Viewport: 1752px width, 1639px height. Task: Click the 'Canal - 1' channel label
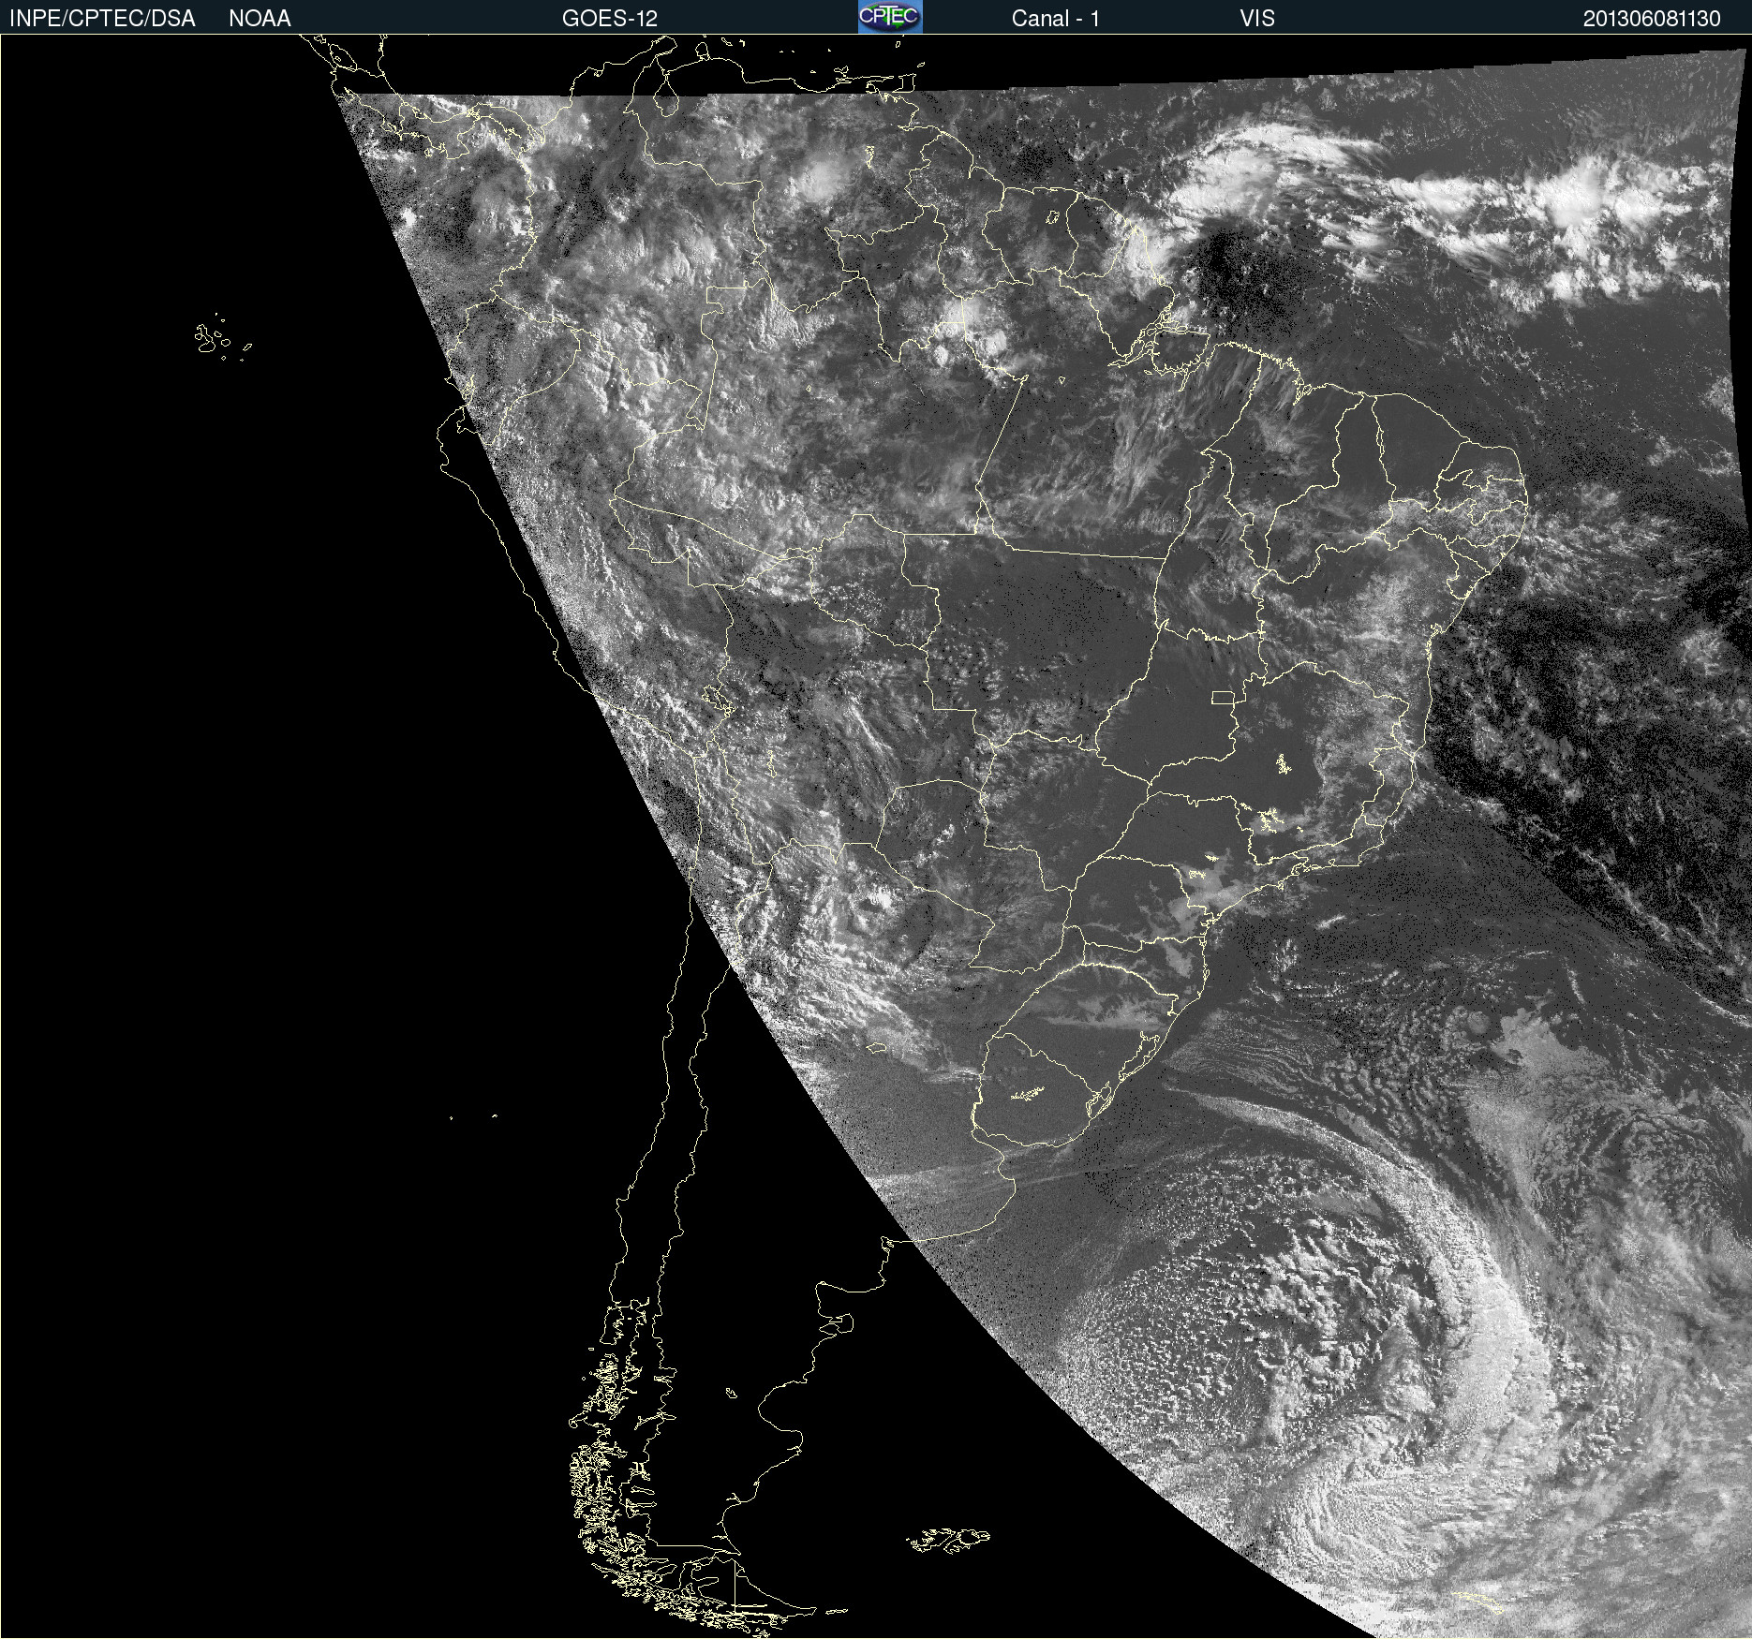(1055, 18)
